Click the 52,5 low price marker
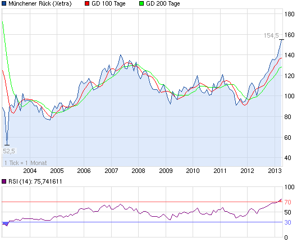 9,151
